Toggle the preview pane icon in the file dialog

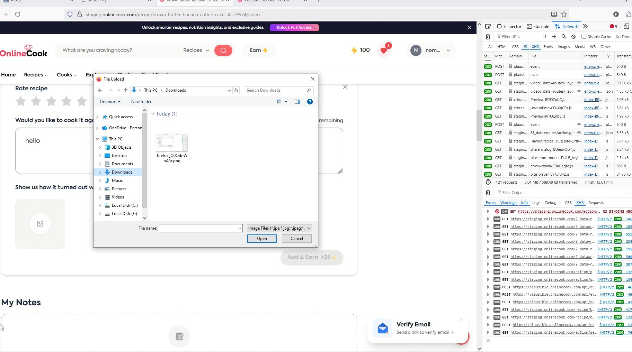click(x=297, y=102)
